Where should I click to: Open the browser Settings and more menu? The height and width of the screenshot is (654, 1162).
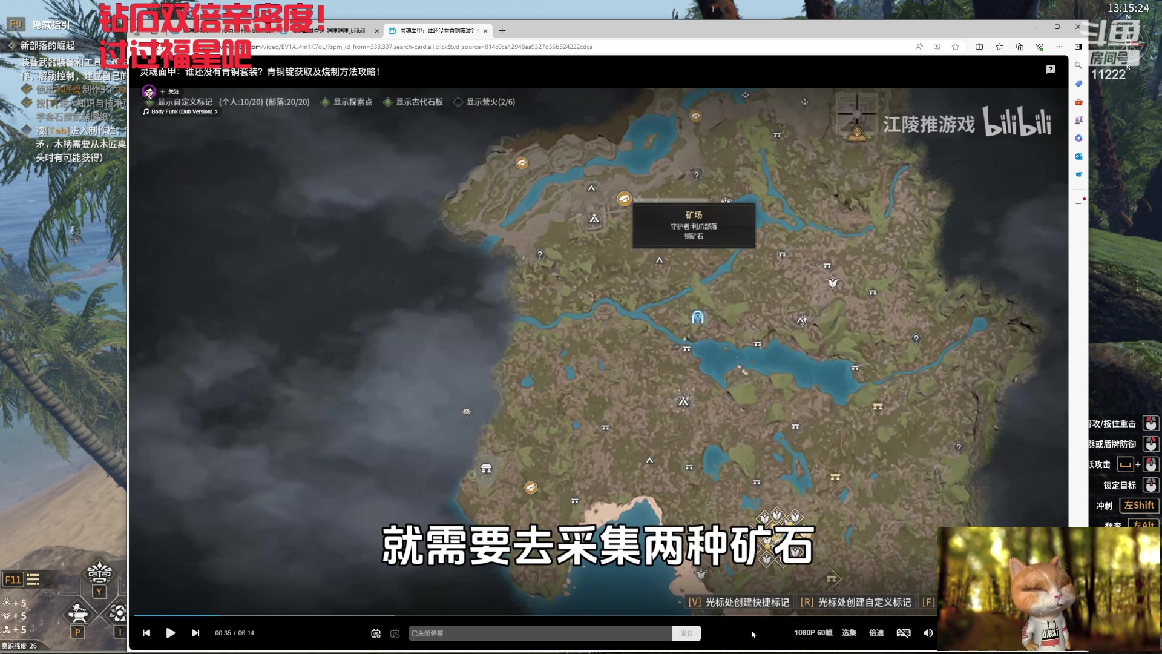click(x=1059, y=47)
